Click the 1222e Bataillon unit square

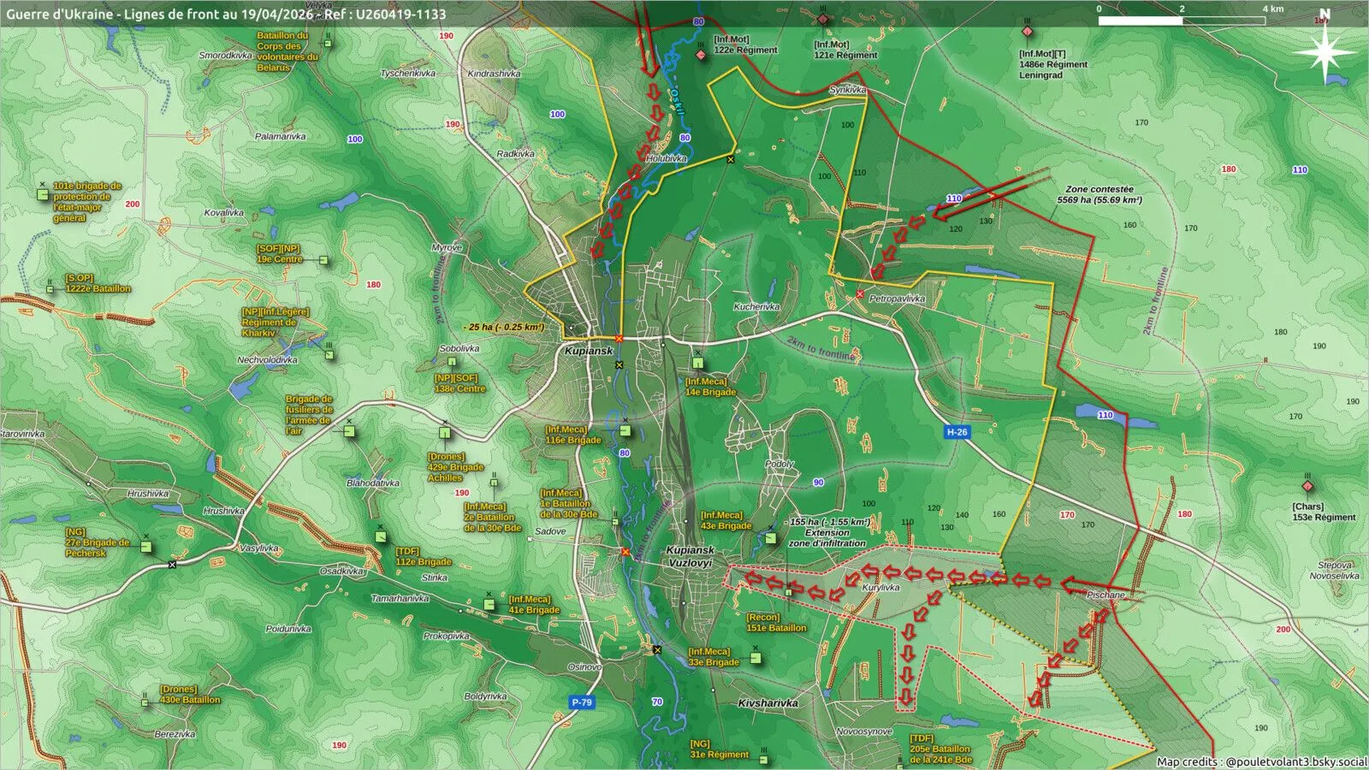(x=51, y=288)
